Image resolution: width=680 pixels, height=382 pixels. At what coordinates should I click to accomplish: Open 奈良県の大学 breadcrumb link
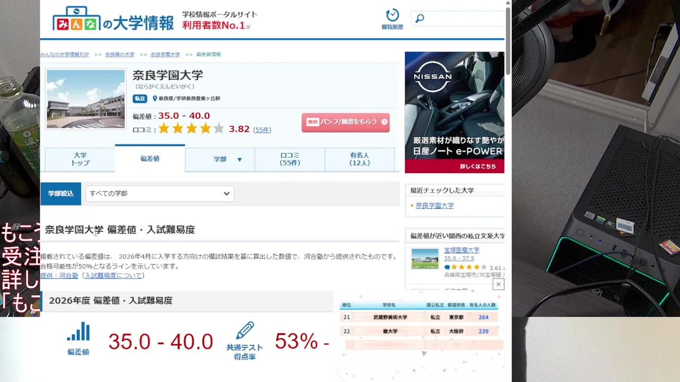tap(120, 55)
